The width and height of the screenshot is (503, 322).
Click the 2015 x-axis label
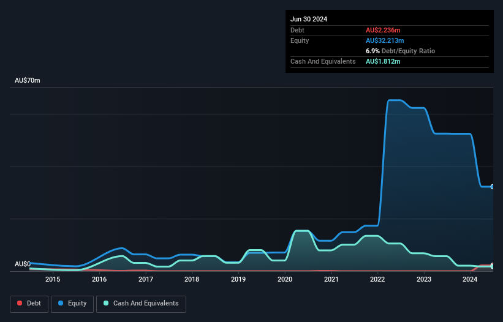pos(53,279)
